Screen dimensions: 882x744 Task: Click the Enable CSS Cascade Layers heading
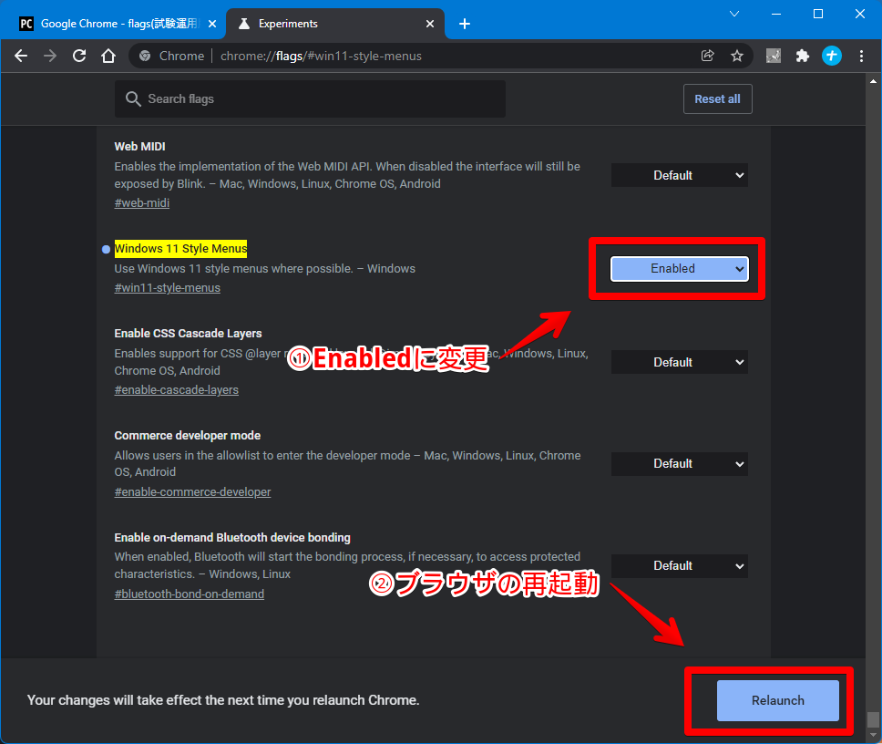(188, 333)
